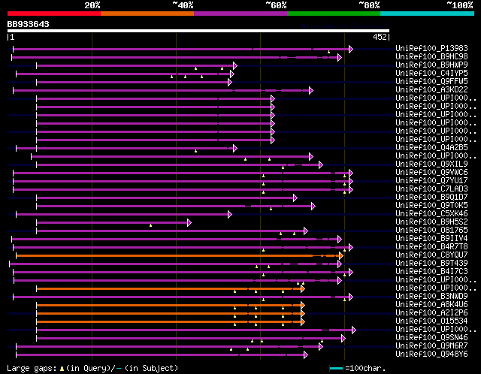Select the UniRef100_O15534 label
This screenshot has height=374, width=481.
431,321
